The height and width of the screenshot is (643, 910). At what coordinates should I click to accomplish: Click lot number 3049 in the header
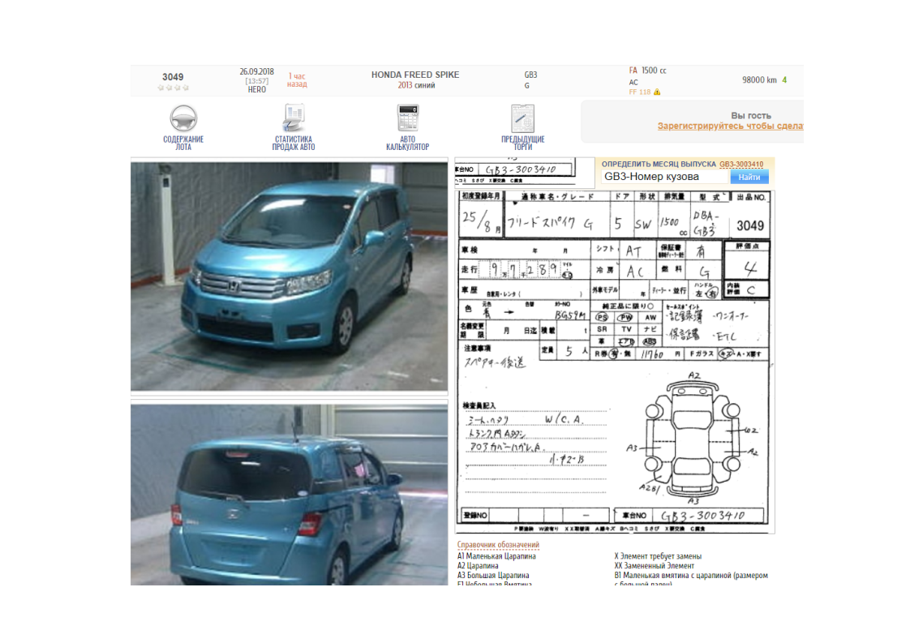(x=173, y=76)
